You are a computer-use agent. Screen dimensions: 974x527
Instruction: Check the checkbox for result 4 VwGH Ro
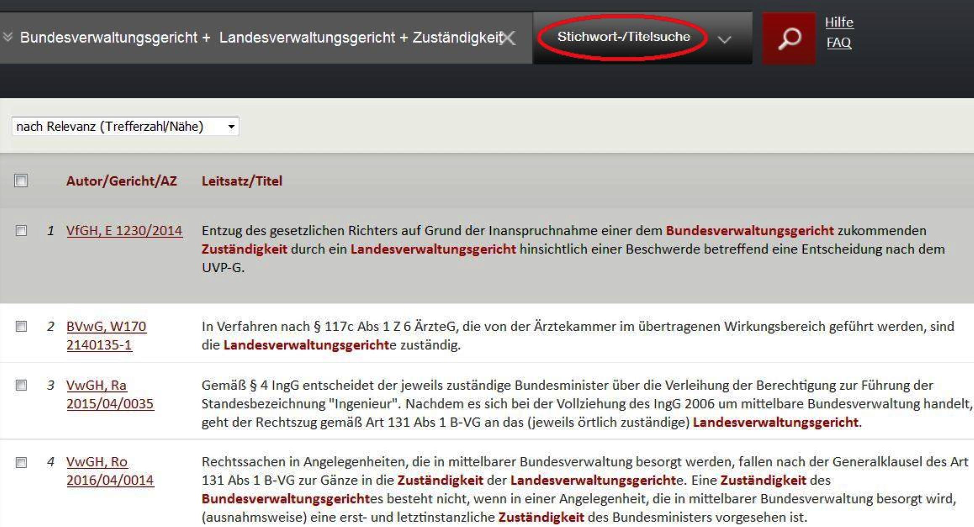21,462
